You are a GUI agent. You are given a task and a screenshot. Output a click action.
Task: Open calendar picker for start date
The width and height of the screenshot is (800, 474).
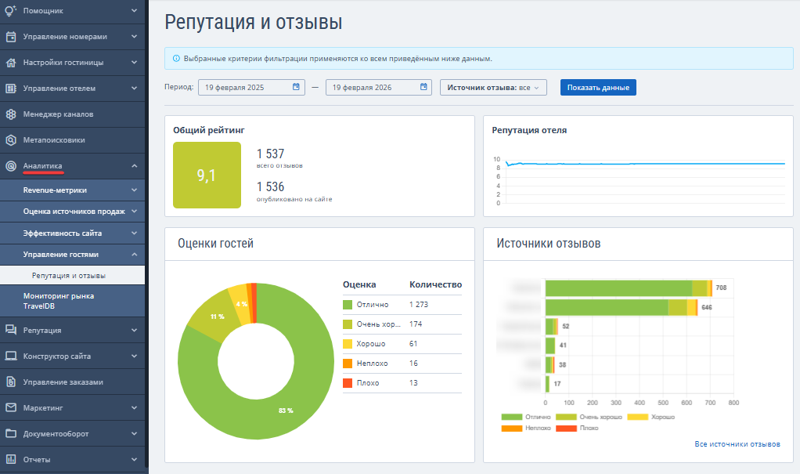[x=297, y=87]
